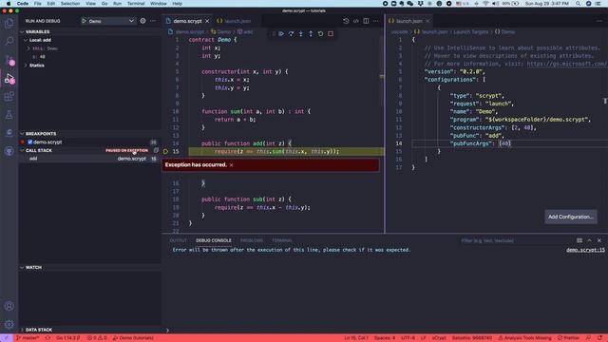Open the Run and Debug view icon

click(x=9, y=78)
